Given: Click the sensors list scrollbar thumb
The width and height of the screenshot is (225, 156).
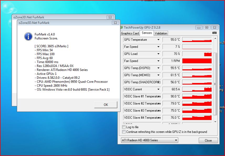Looking at the screenshot, I should pos(215,84).
